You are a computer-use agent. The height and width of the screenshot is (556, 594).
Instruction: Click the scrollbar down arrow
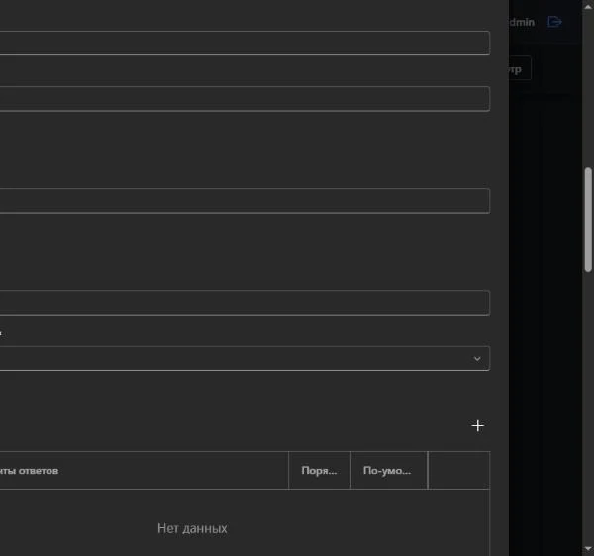click(588, 549)
